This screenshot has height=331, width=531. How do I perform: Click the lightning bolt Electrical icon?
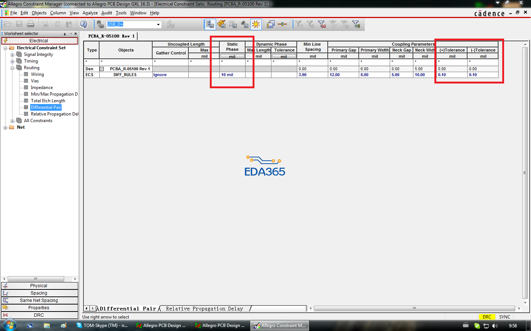6,41
